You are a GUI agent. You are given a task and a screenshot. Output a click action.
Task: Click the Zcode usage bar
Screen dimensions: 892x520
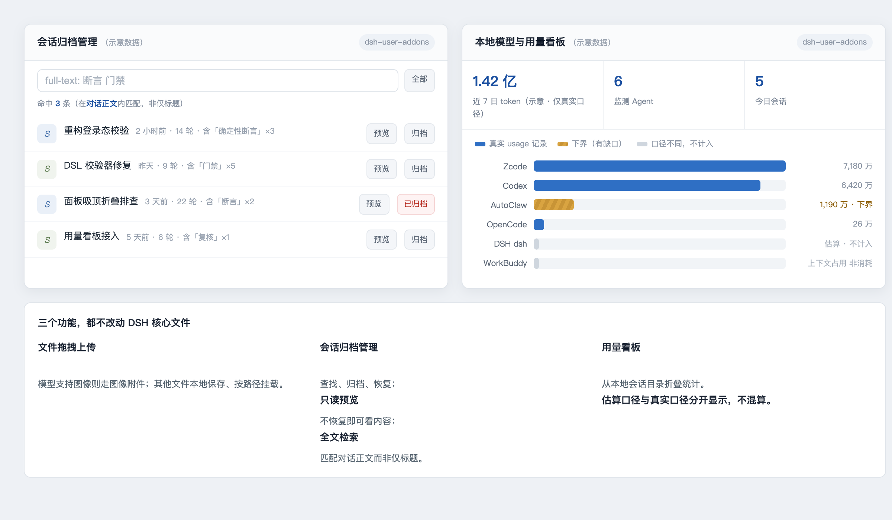(x=660, y=166)
